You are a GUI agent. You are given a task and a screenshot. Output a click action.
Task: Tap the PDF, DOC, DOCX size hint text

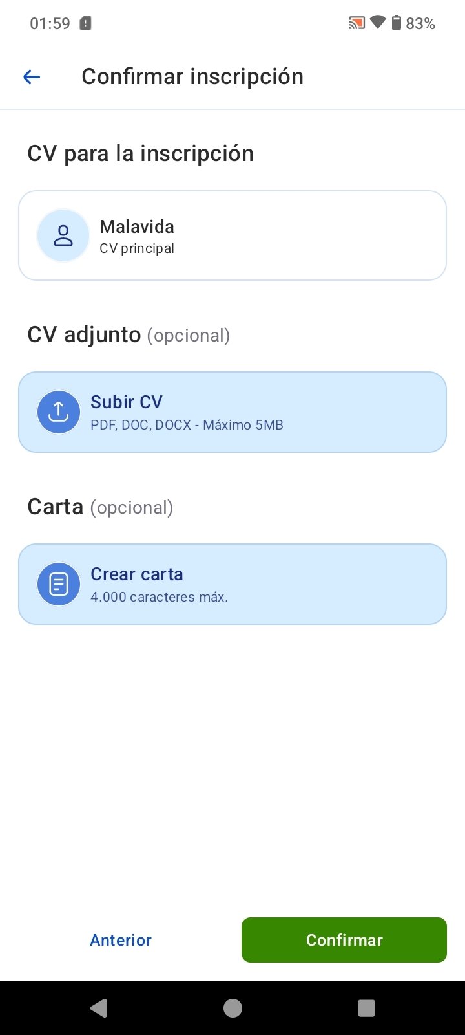[x=187, y=425]
